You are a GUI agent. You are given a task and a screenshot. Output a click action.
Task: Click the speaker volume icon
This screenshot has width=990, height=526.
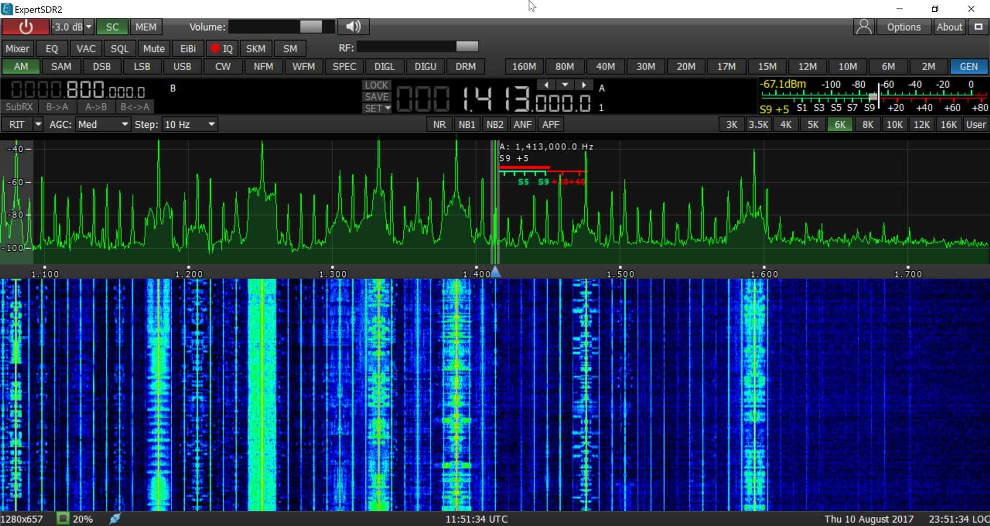click(x=353, y=27)
